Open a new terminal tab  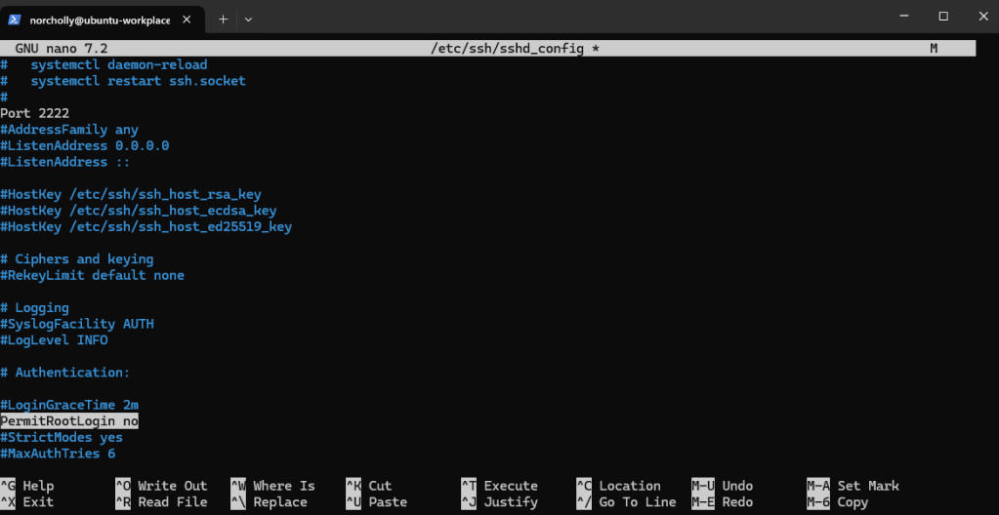[223, 19]
